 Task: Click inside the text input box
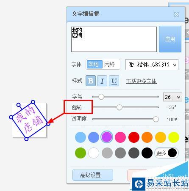114,39
